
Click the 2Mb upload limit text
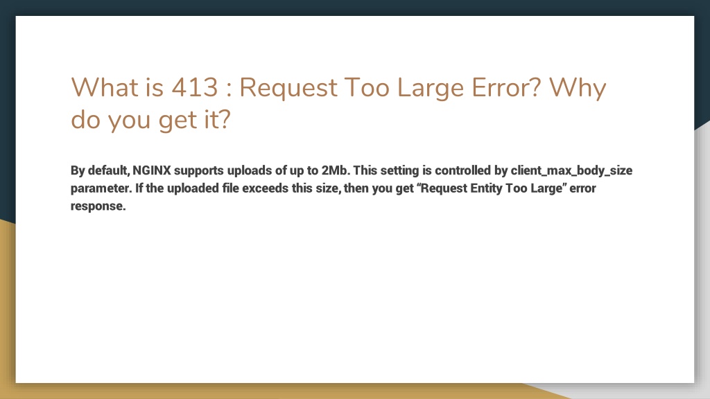pos(336,170)
